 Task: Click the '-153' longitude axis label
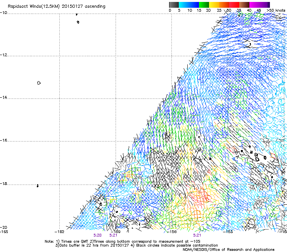(x=228, y=232)
